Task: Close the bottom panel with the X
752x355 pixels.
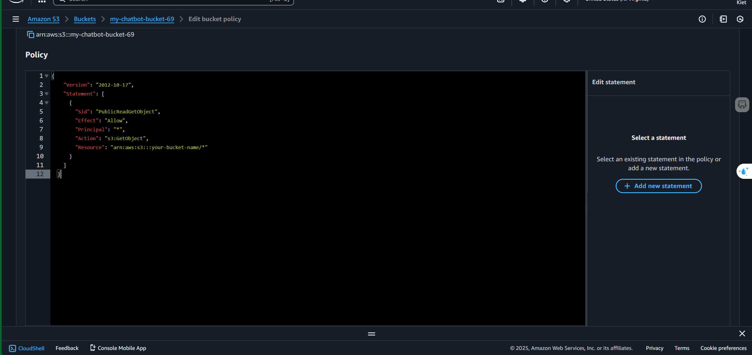Action: click(x=742, y=334)
